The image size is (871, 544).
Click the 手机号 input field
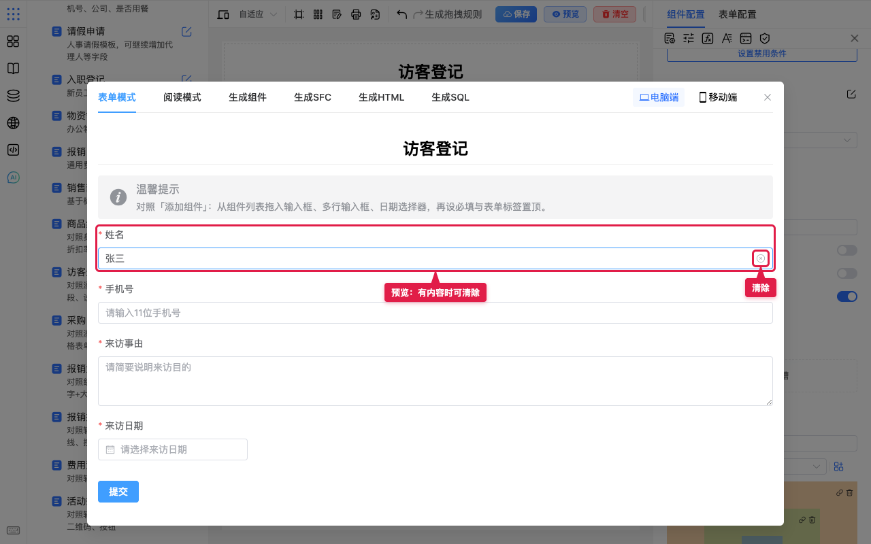click(x=435, y=313)
